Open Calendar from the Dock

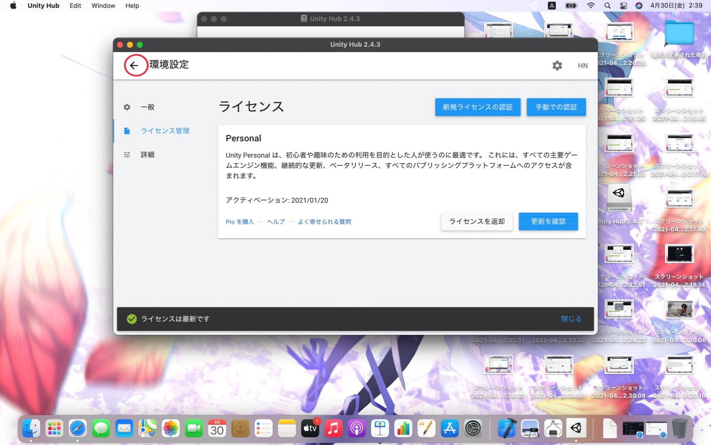217,428
